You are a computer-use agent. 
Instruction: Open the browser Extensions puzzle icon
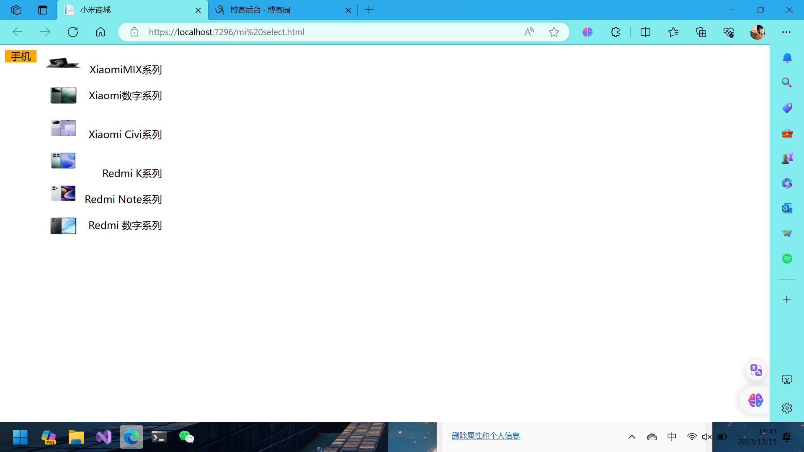615,32
